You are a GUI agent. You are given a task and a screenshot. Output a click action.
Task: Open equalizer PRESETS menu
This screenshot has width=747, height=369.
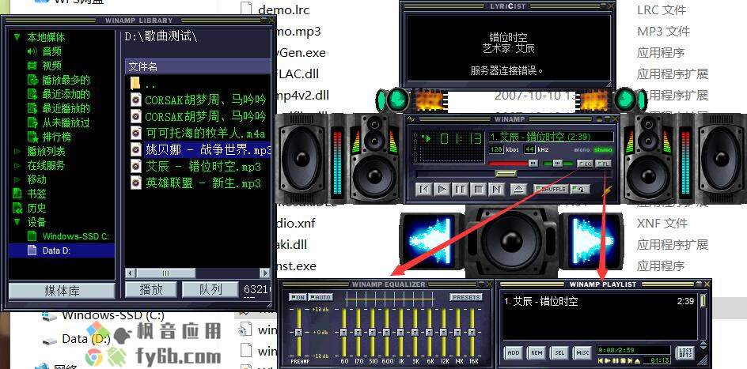coord(466,297)
